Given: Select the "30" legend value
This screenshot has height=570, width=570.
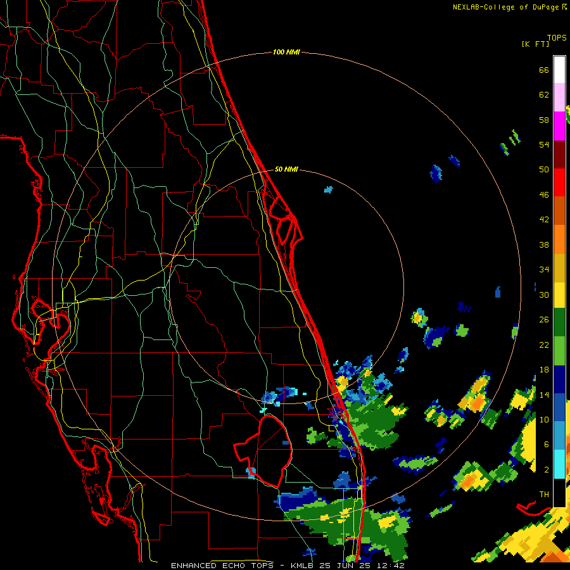Looking at the screenshot, I should [544, 294].
